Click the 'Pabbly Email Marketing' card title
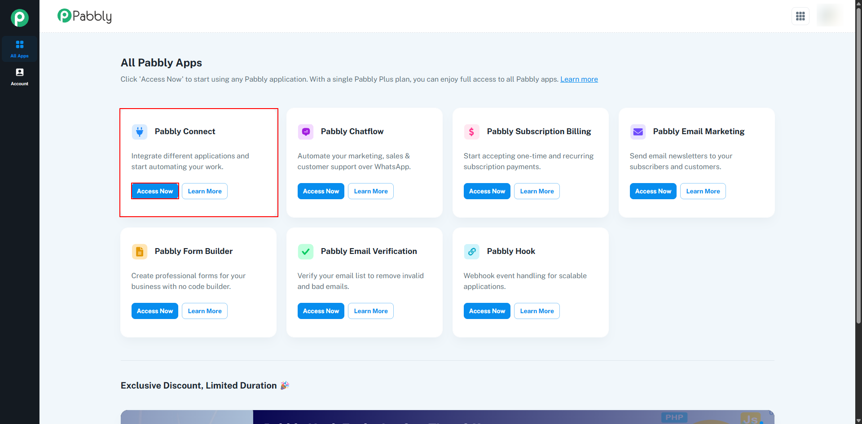Screen dimensions: 862x424 click(699, 131)
